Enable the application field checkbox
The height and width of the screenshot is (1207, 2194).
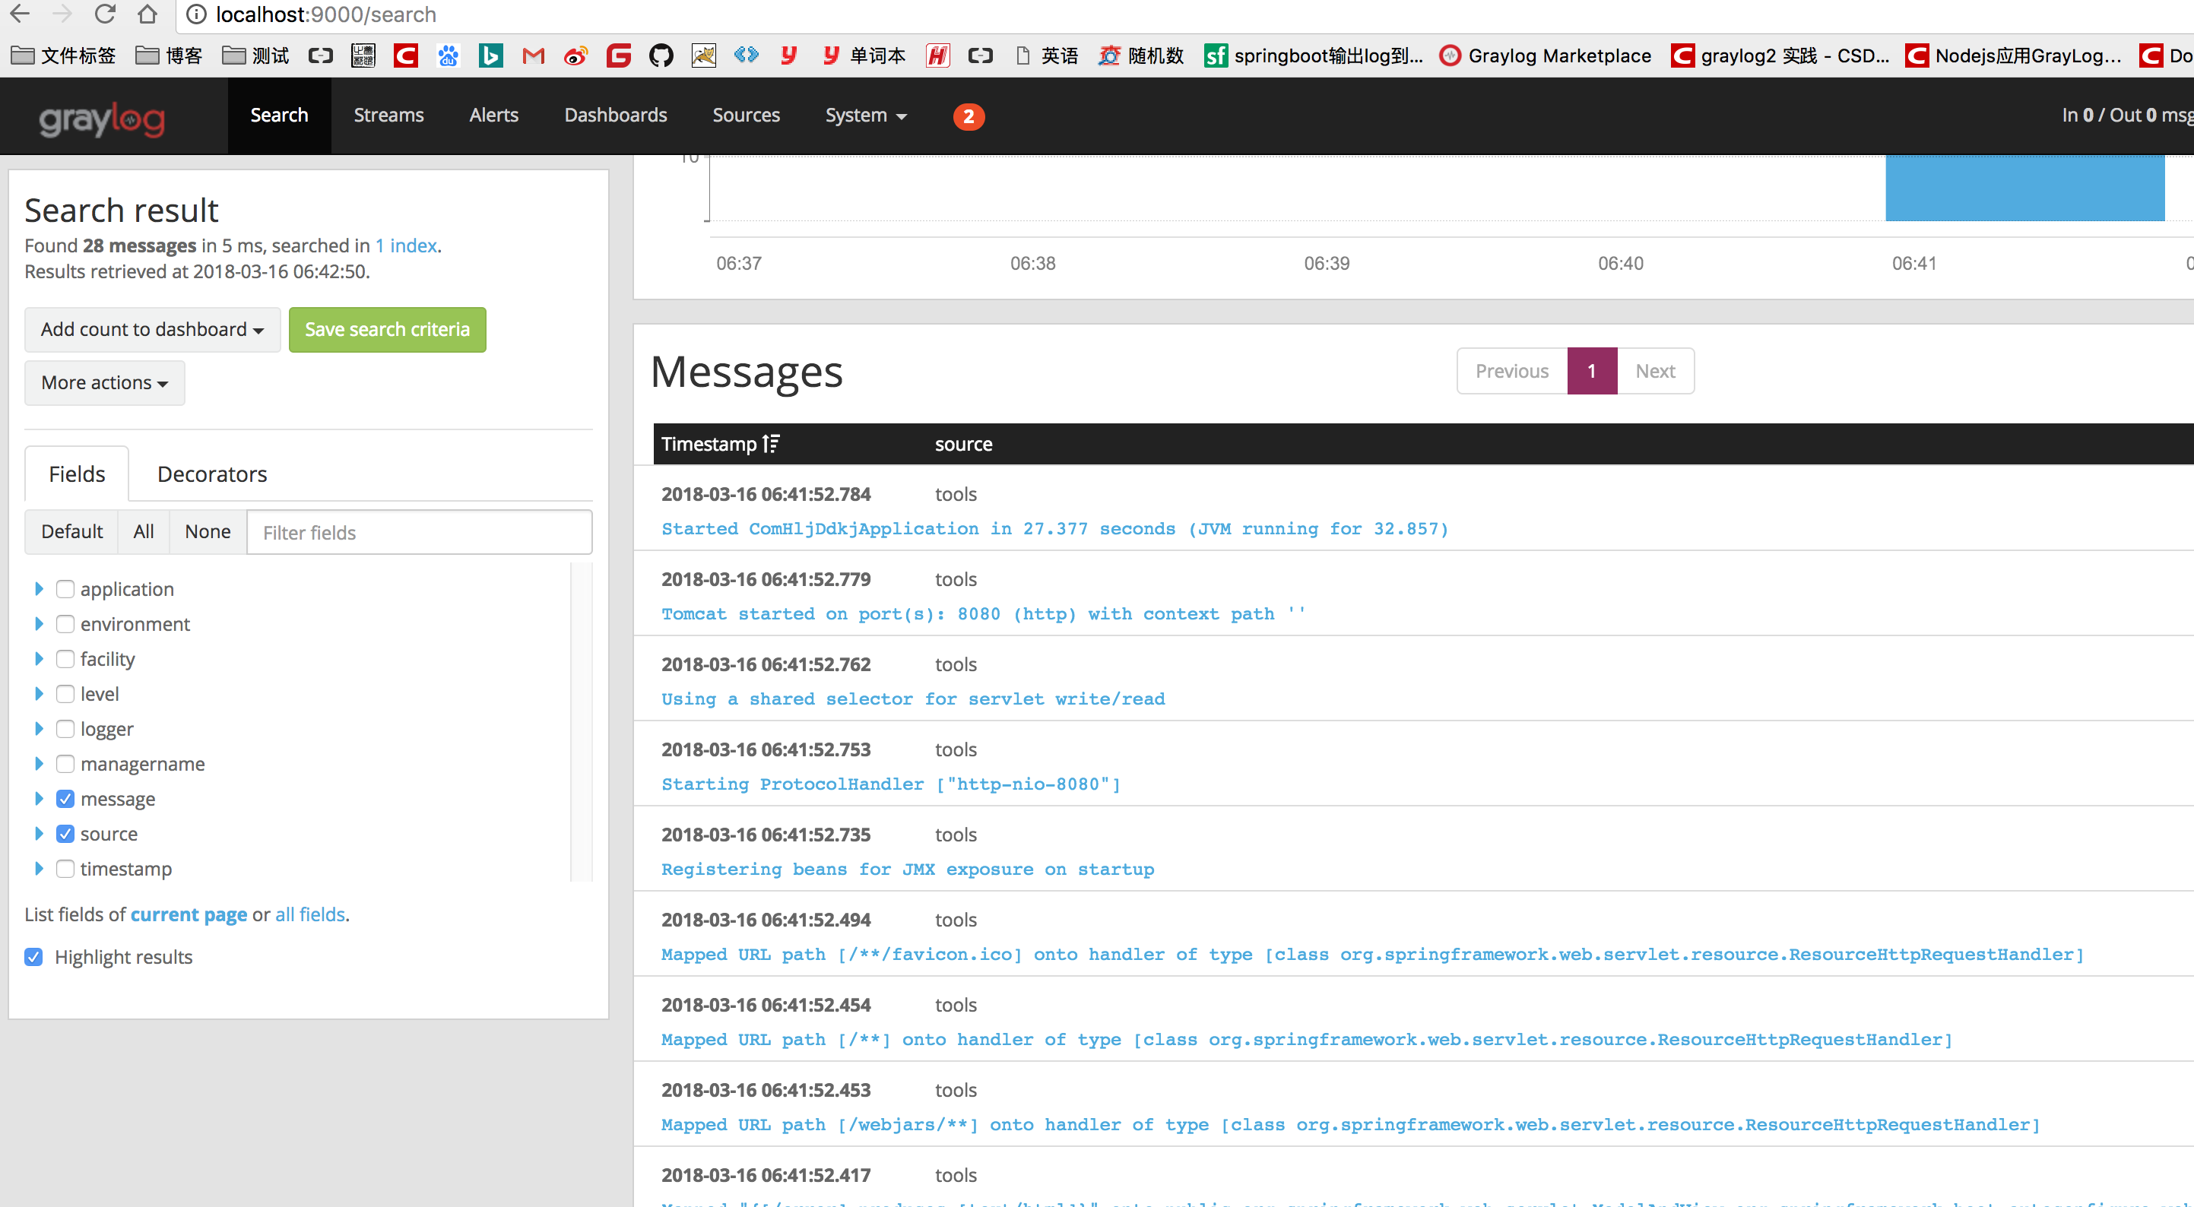point(65,590)
